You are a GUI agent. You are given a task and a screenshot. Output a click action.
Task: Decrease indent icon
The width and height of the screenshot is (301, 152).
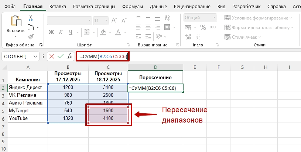(138, 36)
